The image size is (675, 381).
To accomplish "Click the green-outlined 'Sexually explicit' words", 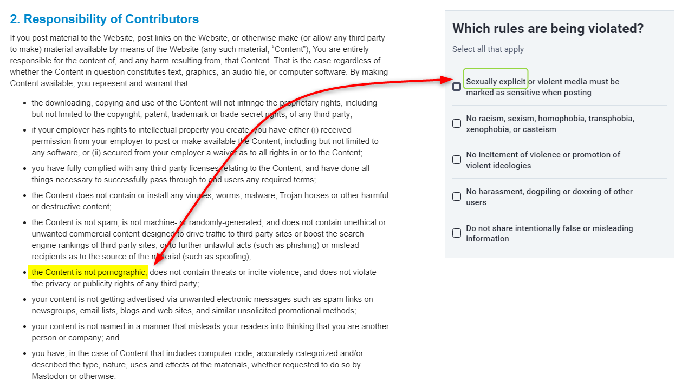I will [x=496, y=82].
